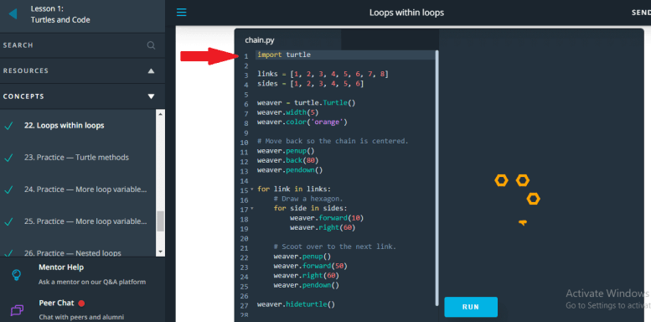Click the 'Loops within loops' page title
651x322 pixels.
406,13
